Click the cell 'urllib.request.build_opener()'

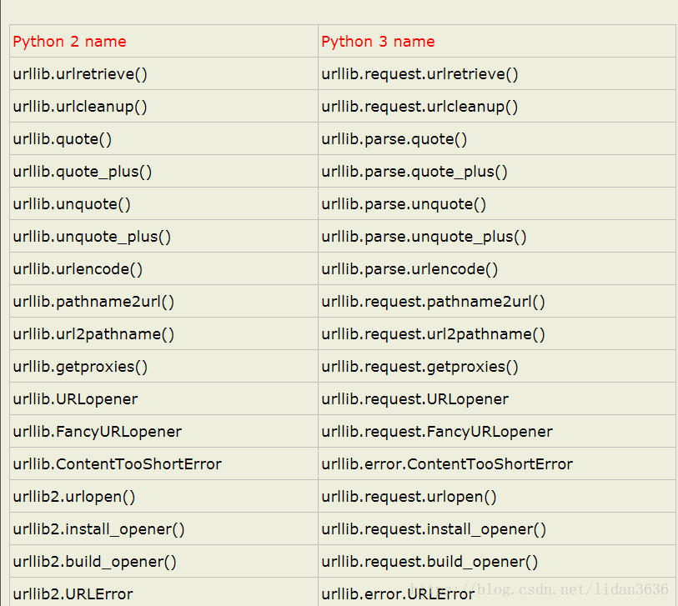(x=497, y=561)
